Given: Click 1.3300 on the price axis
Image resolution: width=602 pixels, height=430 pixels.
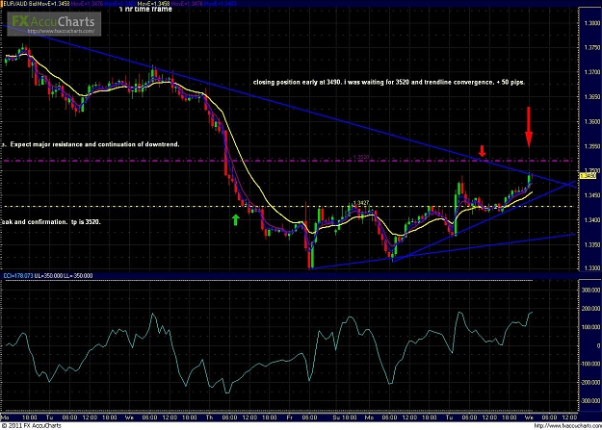Looking at the screenshot, I should tap(591, 268).
